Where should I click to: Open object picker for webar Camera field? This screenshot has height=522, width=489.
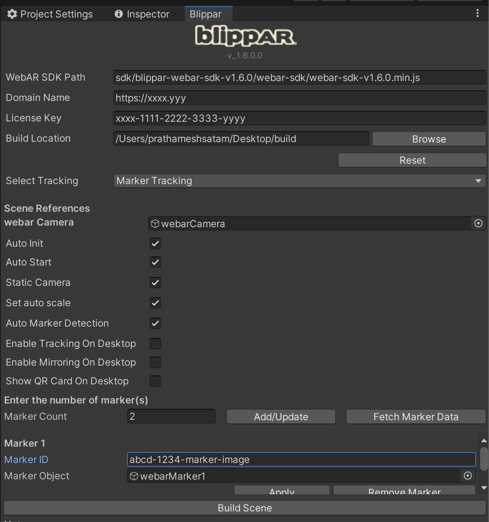[478, 224]
